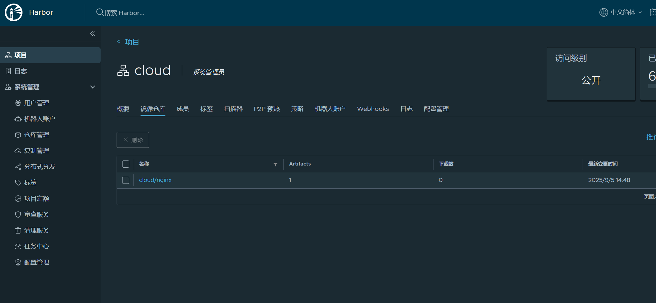The height and width of the screenshot is (303, 656).
Task: Click the 系统管理员 role label
Action: (209, 72)
